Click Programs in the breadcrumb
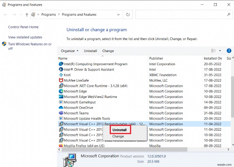 coord(49,15)
